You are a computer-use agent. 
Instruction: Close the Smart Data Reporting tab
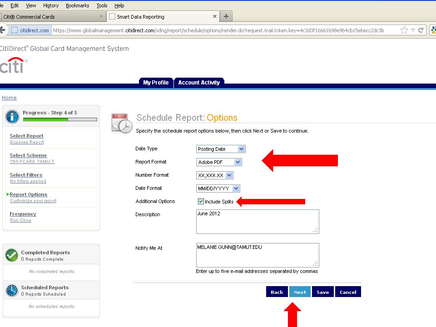tap(215, 16)
